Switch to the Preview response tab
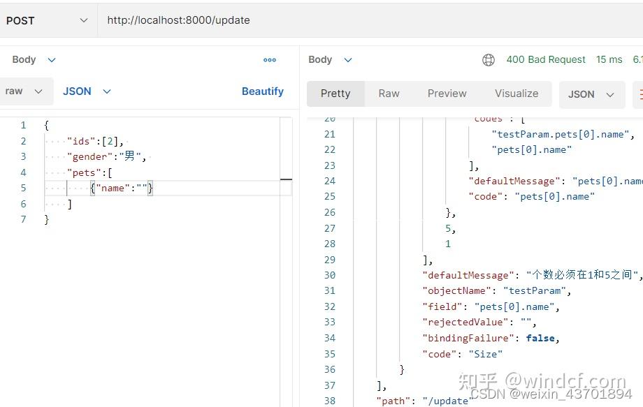The height and width of the screenshot is (407, 643). [447, 93]
